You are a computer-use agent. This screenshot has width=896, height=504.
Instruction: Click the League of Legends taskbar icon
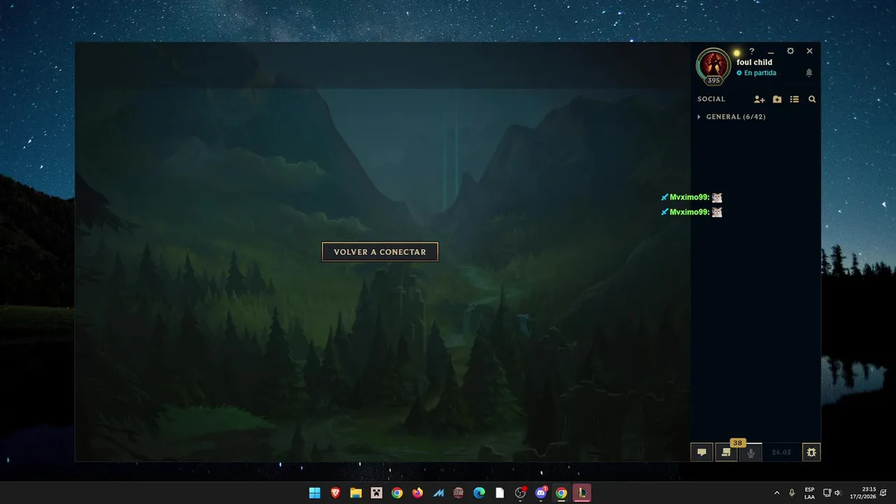tap(582, 493)
